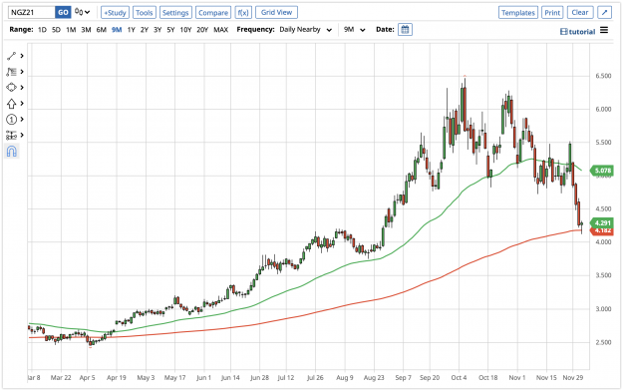This screenshot has width=623, height=391.
Task: Set range to 1Y
Action: pyautogui.click(x=132, y=30)
